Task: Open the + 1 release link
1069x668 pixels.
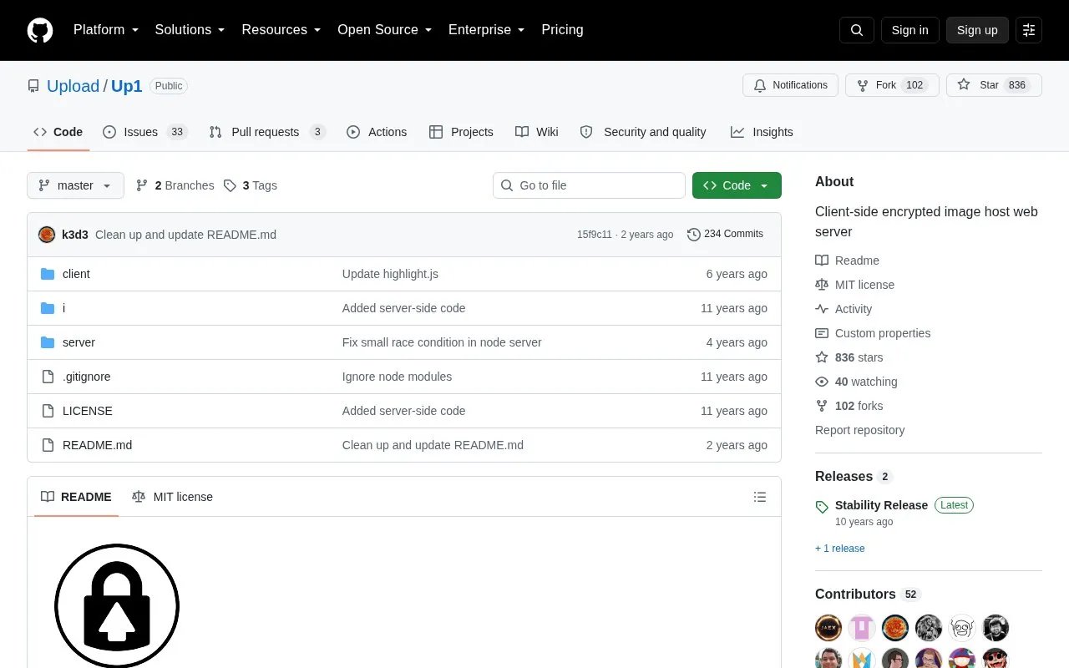Action: [x=840, y=549]
